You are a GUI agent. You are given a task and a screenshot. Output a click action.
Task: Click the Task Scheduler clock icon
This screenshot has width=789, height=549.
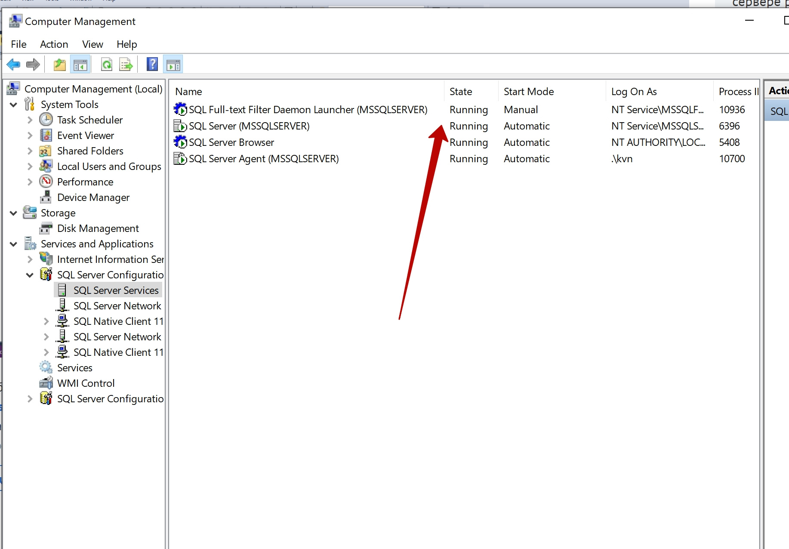coord(46,120)
